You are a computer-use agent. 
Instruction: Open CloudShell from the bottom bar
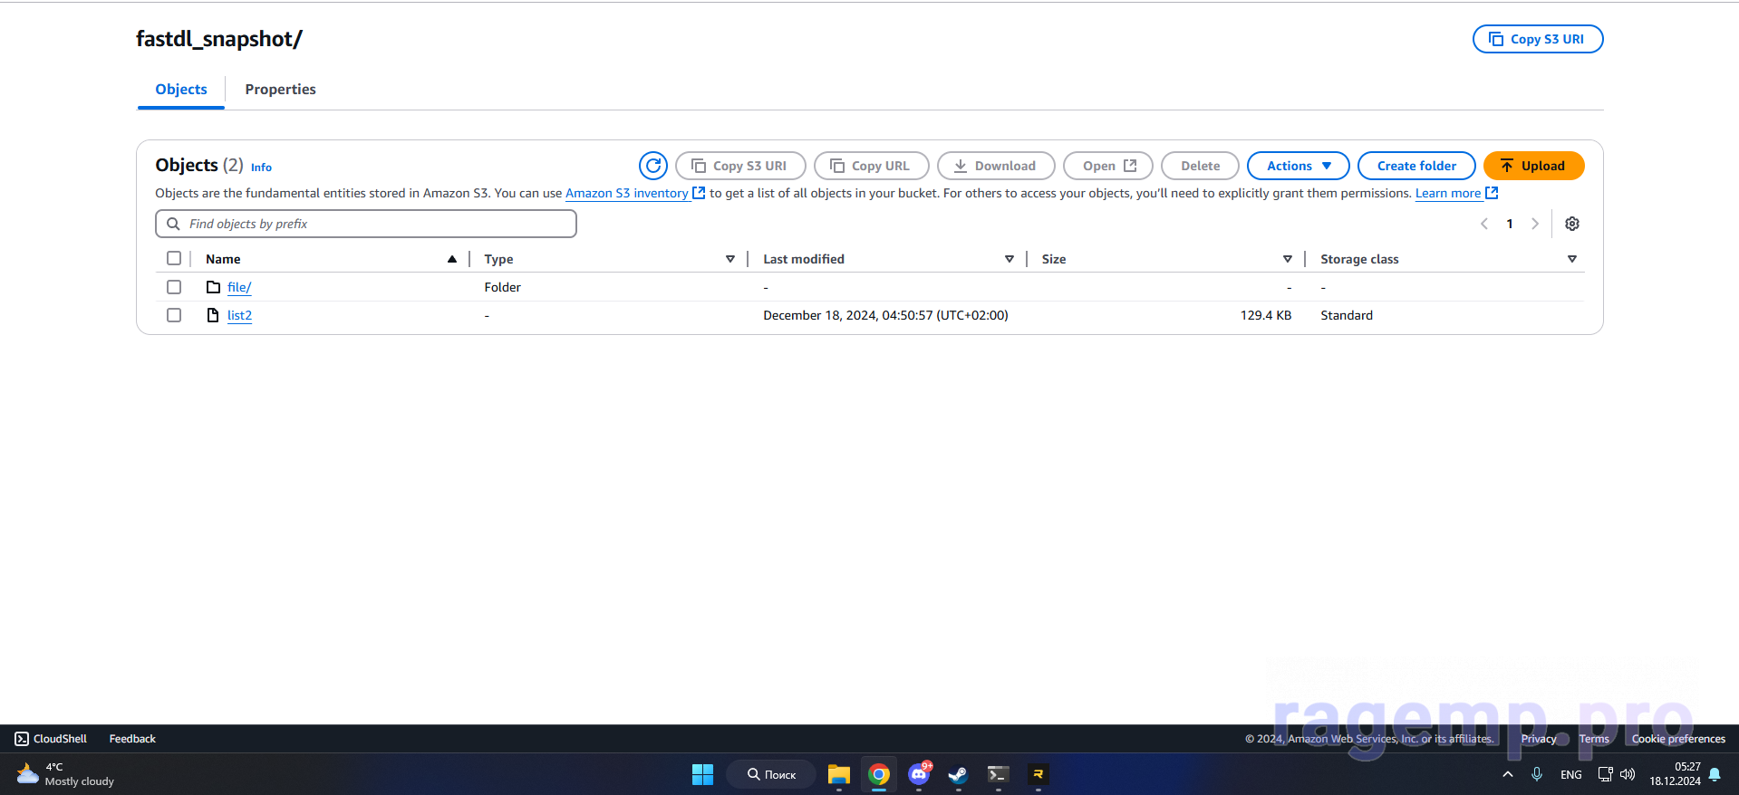point(51,739)
